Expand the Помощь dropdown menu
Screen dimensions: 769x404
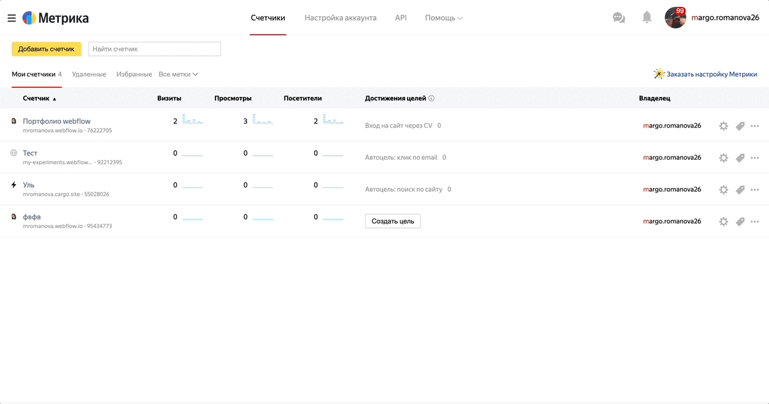click(444, 18)
